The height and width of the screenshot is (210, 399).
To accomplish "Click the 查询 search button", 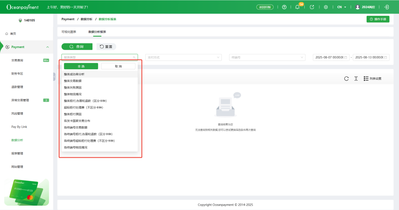I will coord(77,47).
